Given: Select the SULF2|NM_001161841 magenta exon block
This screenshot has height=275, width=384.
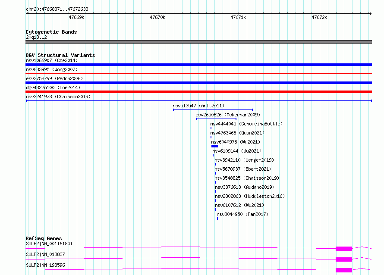Looking at the screenshot, I should tap(344, 249).
